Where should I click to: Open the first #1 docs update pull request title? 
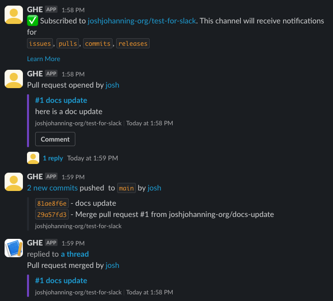61,100
